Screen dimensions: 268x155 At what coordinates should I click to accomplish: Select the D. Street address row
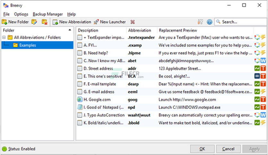pyautogui.click(x=171, y=69)
